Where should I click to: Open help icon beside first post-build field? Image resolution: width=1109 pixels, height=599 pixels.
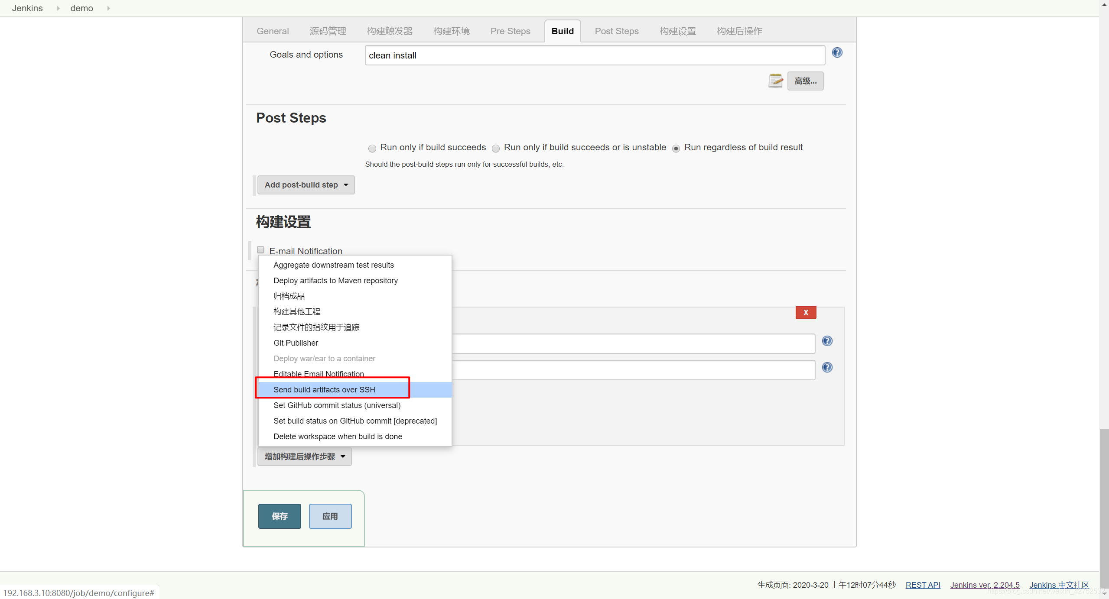point(827,341)
